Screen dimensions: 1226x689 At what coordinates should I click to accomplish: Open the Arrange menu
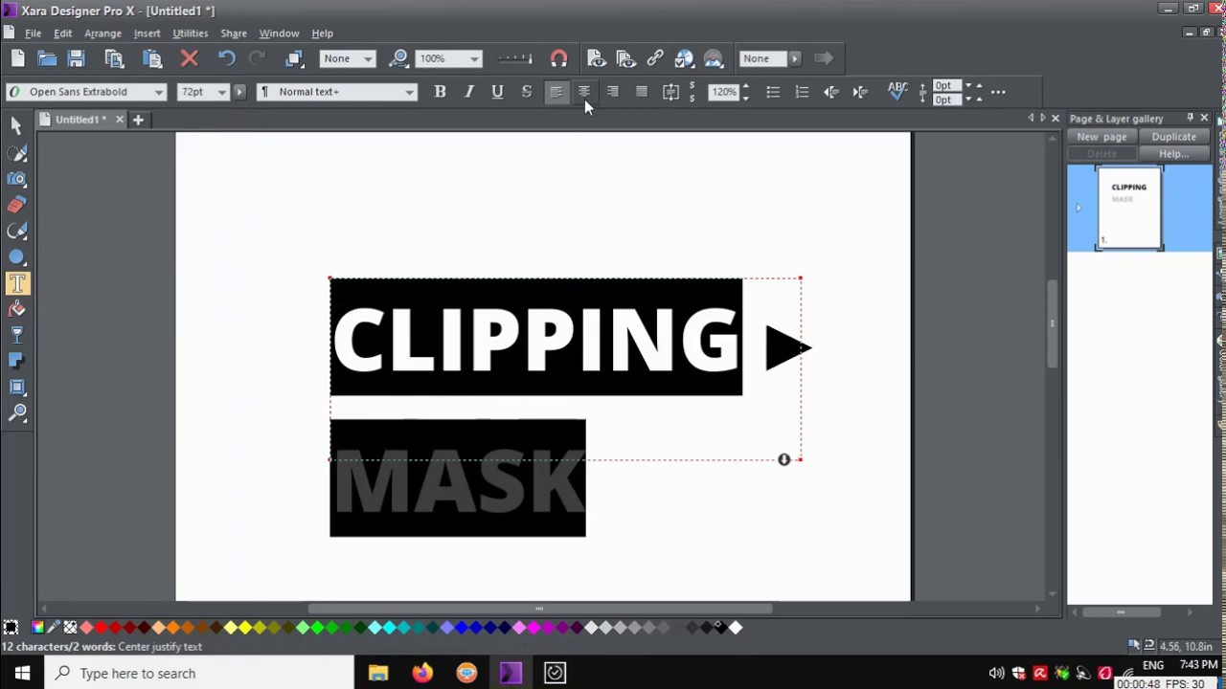click(102, 33)
